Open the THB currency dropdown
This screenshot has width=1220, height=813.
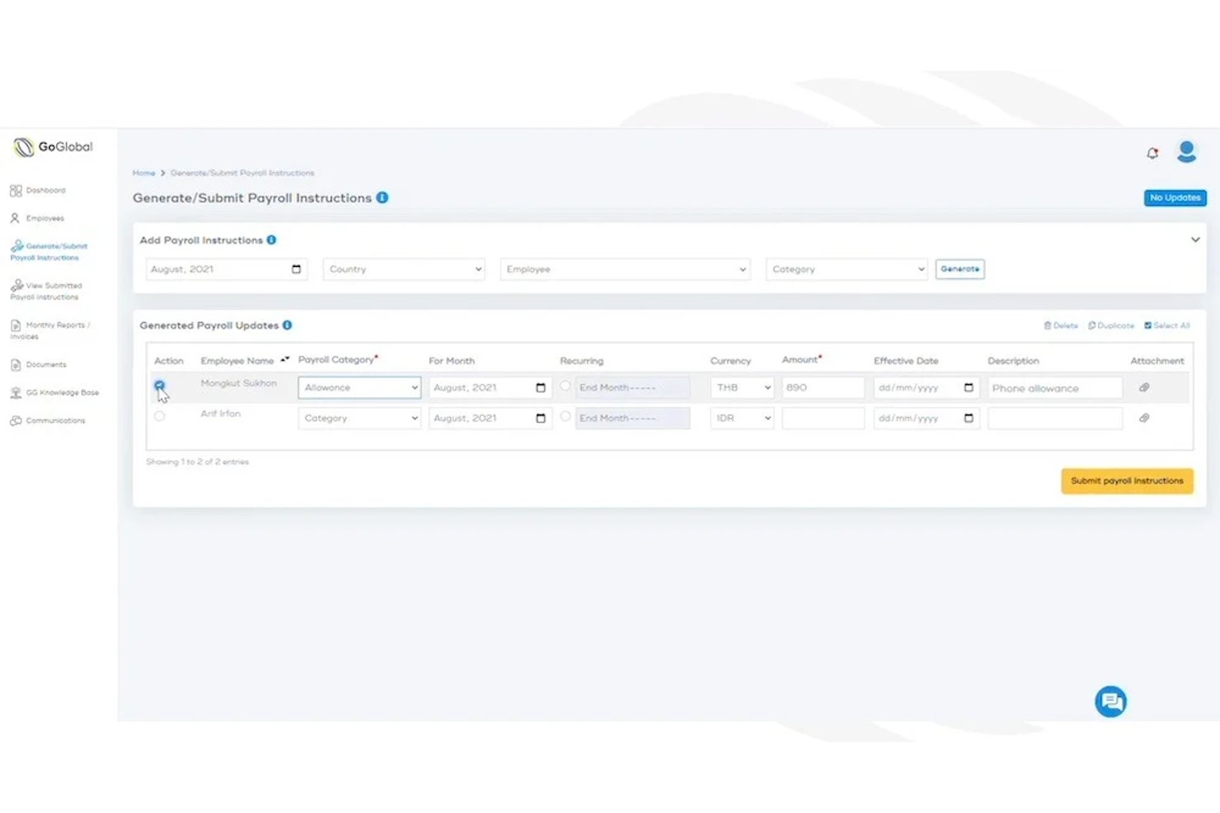(742, 388)
